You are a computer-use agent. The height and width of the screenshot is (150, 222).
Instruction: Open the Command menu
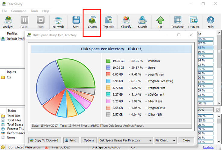click(19, 11)
